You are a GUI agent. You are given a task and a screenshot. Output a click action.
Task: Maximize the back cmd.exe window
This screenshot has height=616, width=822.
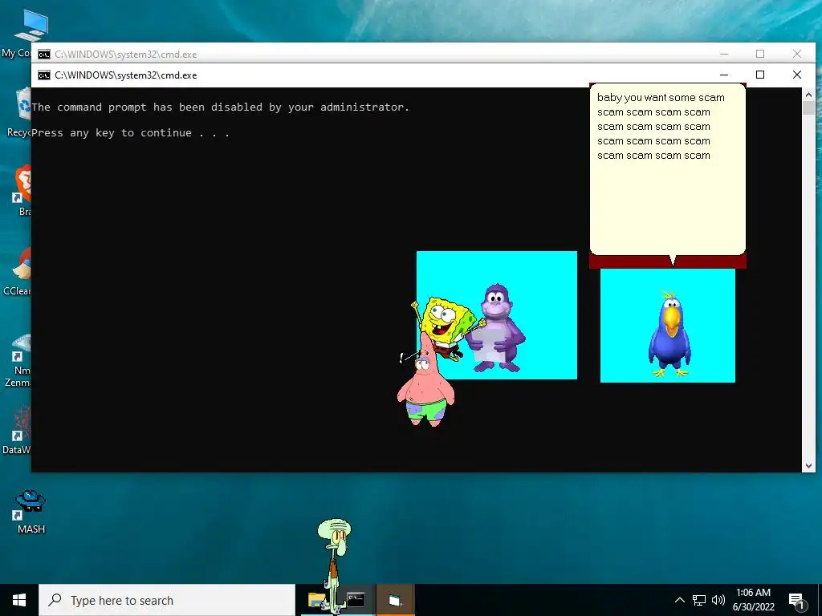click(x=760, y=54)
